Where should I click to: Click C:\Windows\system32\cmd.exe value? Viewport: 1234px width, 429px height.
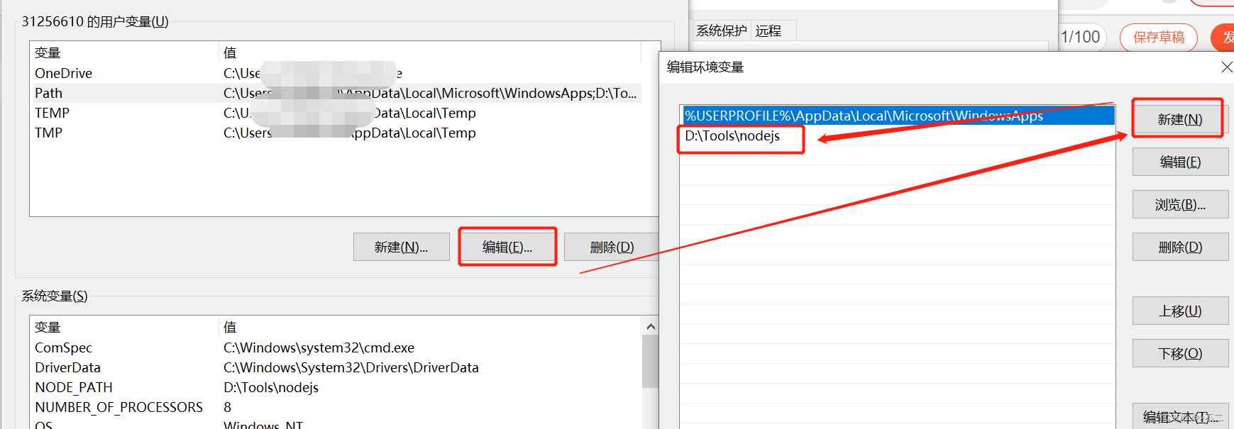(319, 347)
